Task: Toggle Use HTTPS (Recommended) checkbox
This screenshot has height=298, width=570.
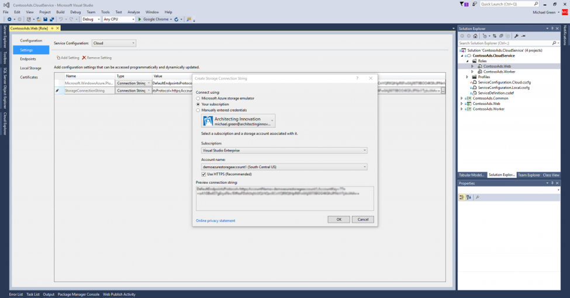Action: [x=203, y=174]
